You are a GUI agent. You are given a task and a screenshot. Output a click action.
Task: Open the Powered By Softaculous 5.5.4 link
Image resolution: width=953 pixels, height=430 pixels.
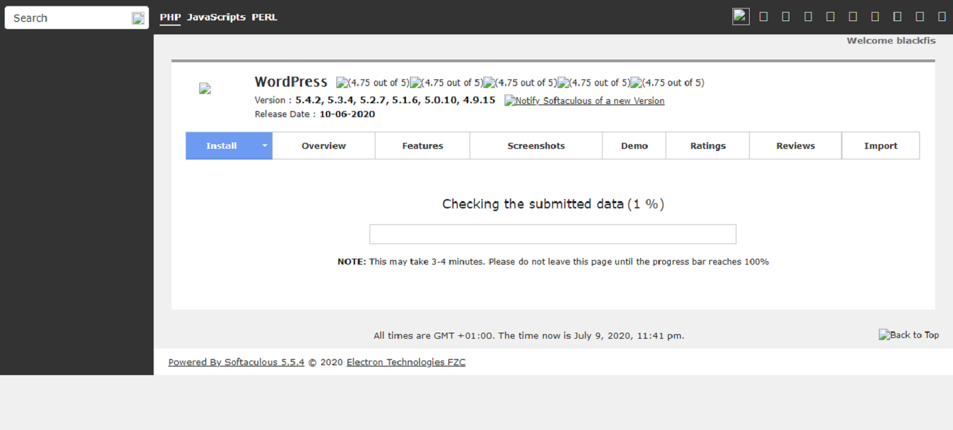click(x=236, y=362)
